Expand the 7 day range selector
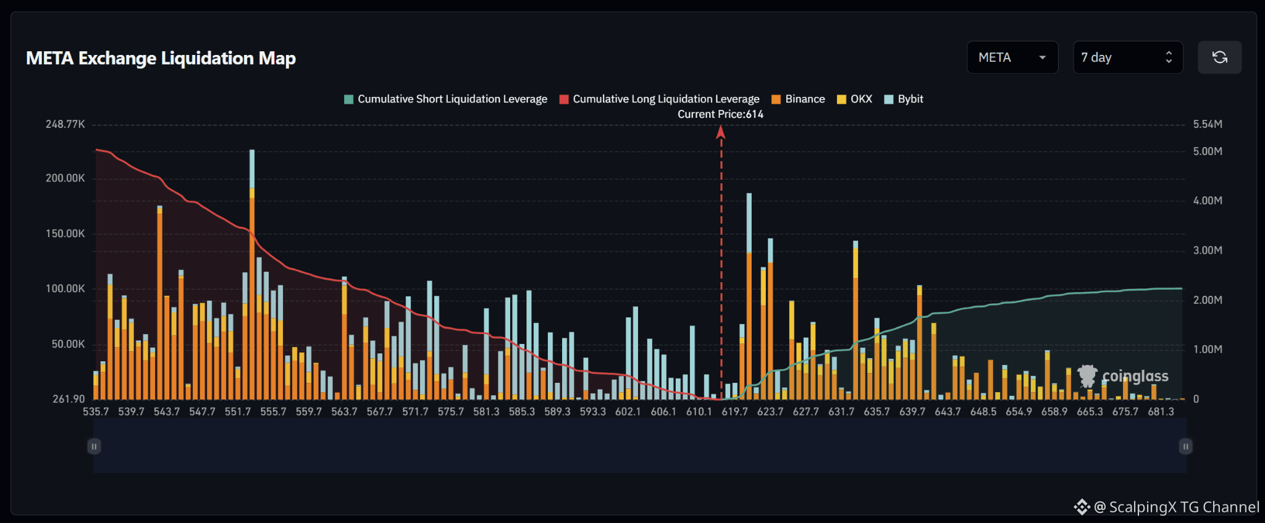The width and height of the screenshot is (1265, 523). 1128,57
